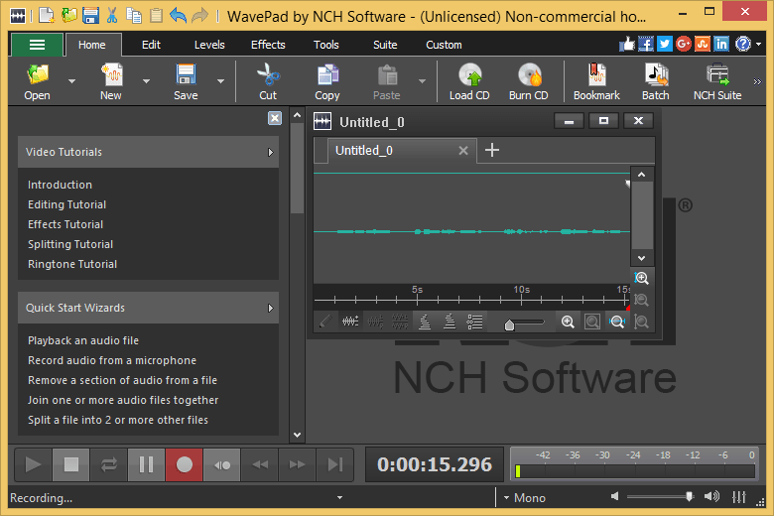Click the stop playback button
Screen dimensions: 774x516
[x=71, y=464]
